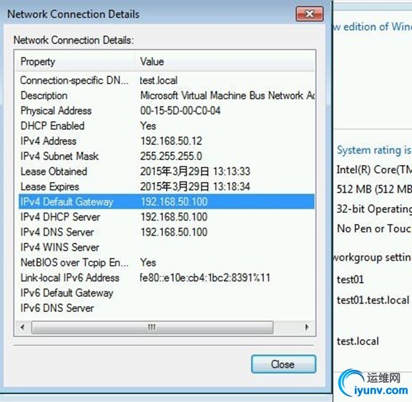
Task: Click Intel(R) Core processor text in System window
Action: (374, 170)
